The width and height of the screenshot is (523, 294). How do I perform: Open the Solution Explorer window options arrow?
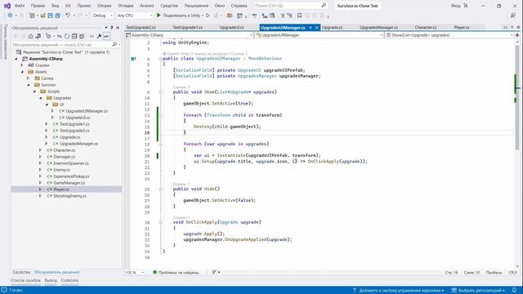click(106, 28)
